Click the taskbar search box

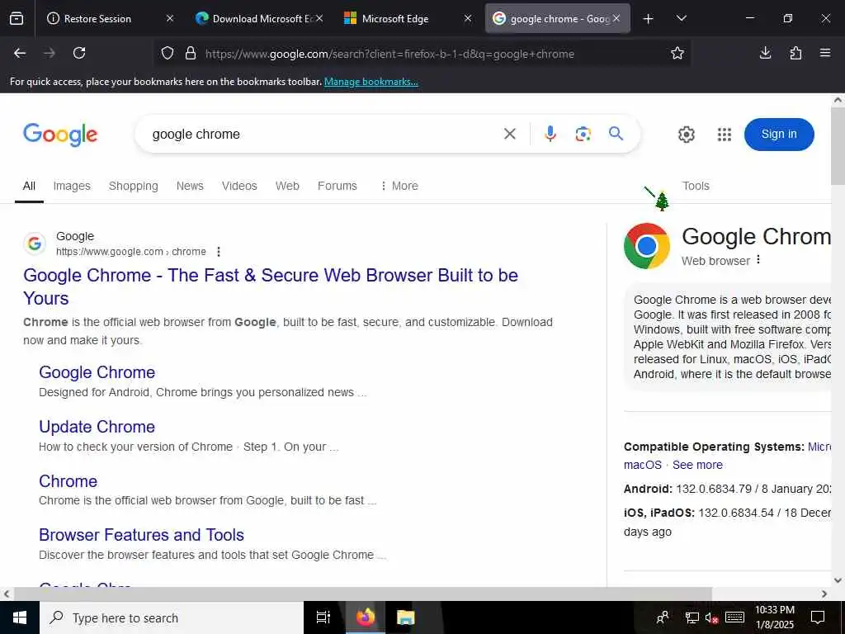point(172,617)
